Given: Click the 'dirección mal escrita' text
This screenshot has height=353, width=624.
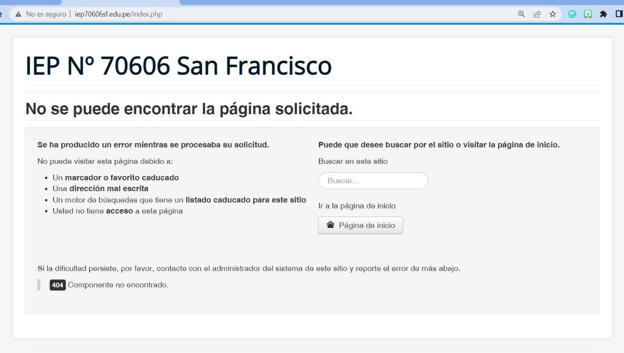Looking at the screenshot, I should [x=109, y=189].
